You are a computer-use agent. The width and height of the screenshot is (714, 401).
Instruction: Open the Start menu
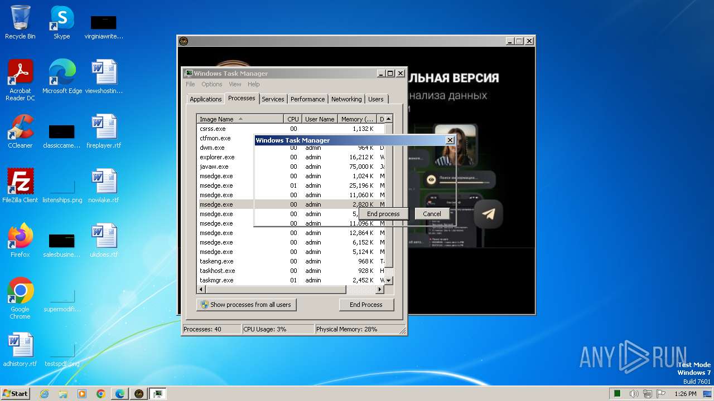pos(15,394)
